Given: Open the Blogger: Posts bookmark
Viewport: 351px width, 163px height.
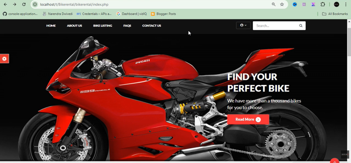Looking at the screenshot, I should click(x=164, y=14).
